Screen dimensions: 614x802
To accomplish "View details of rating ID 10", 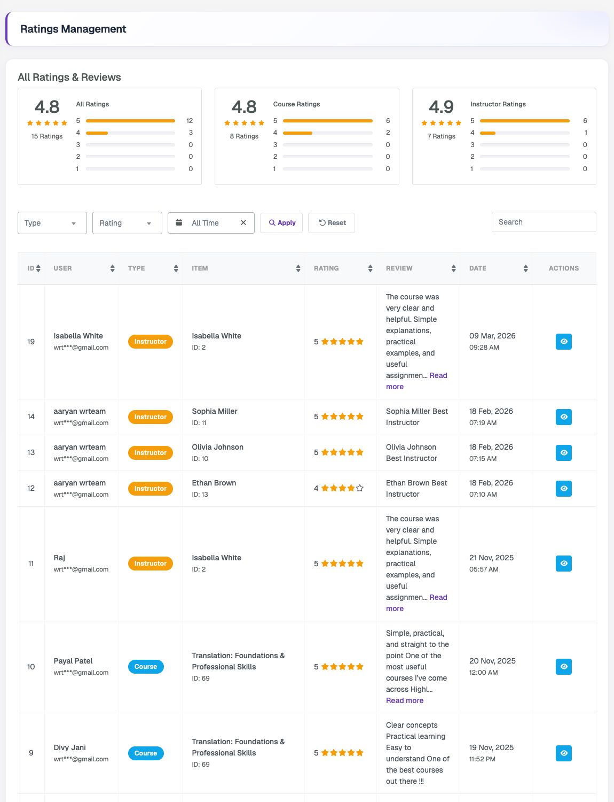I will point(564,667).
